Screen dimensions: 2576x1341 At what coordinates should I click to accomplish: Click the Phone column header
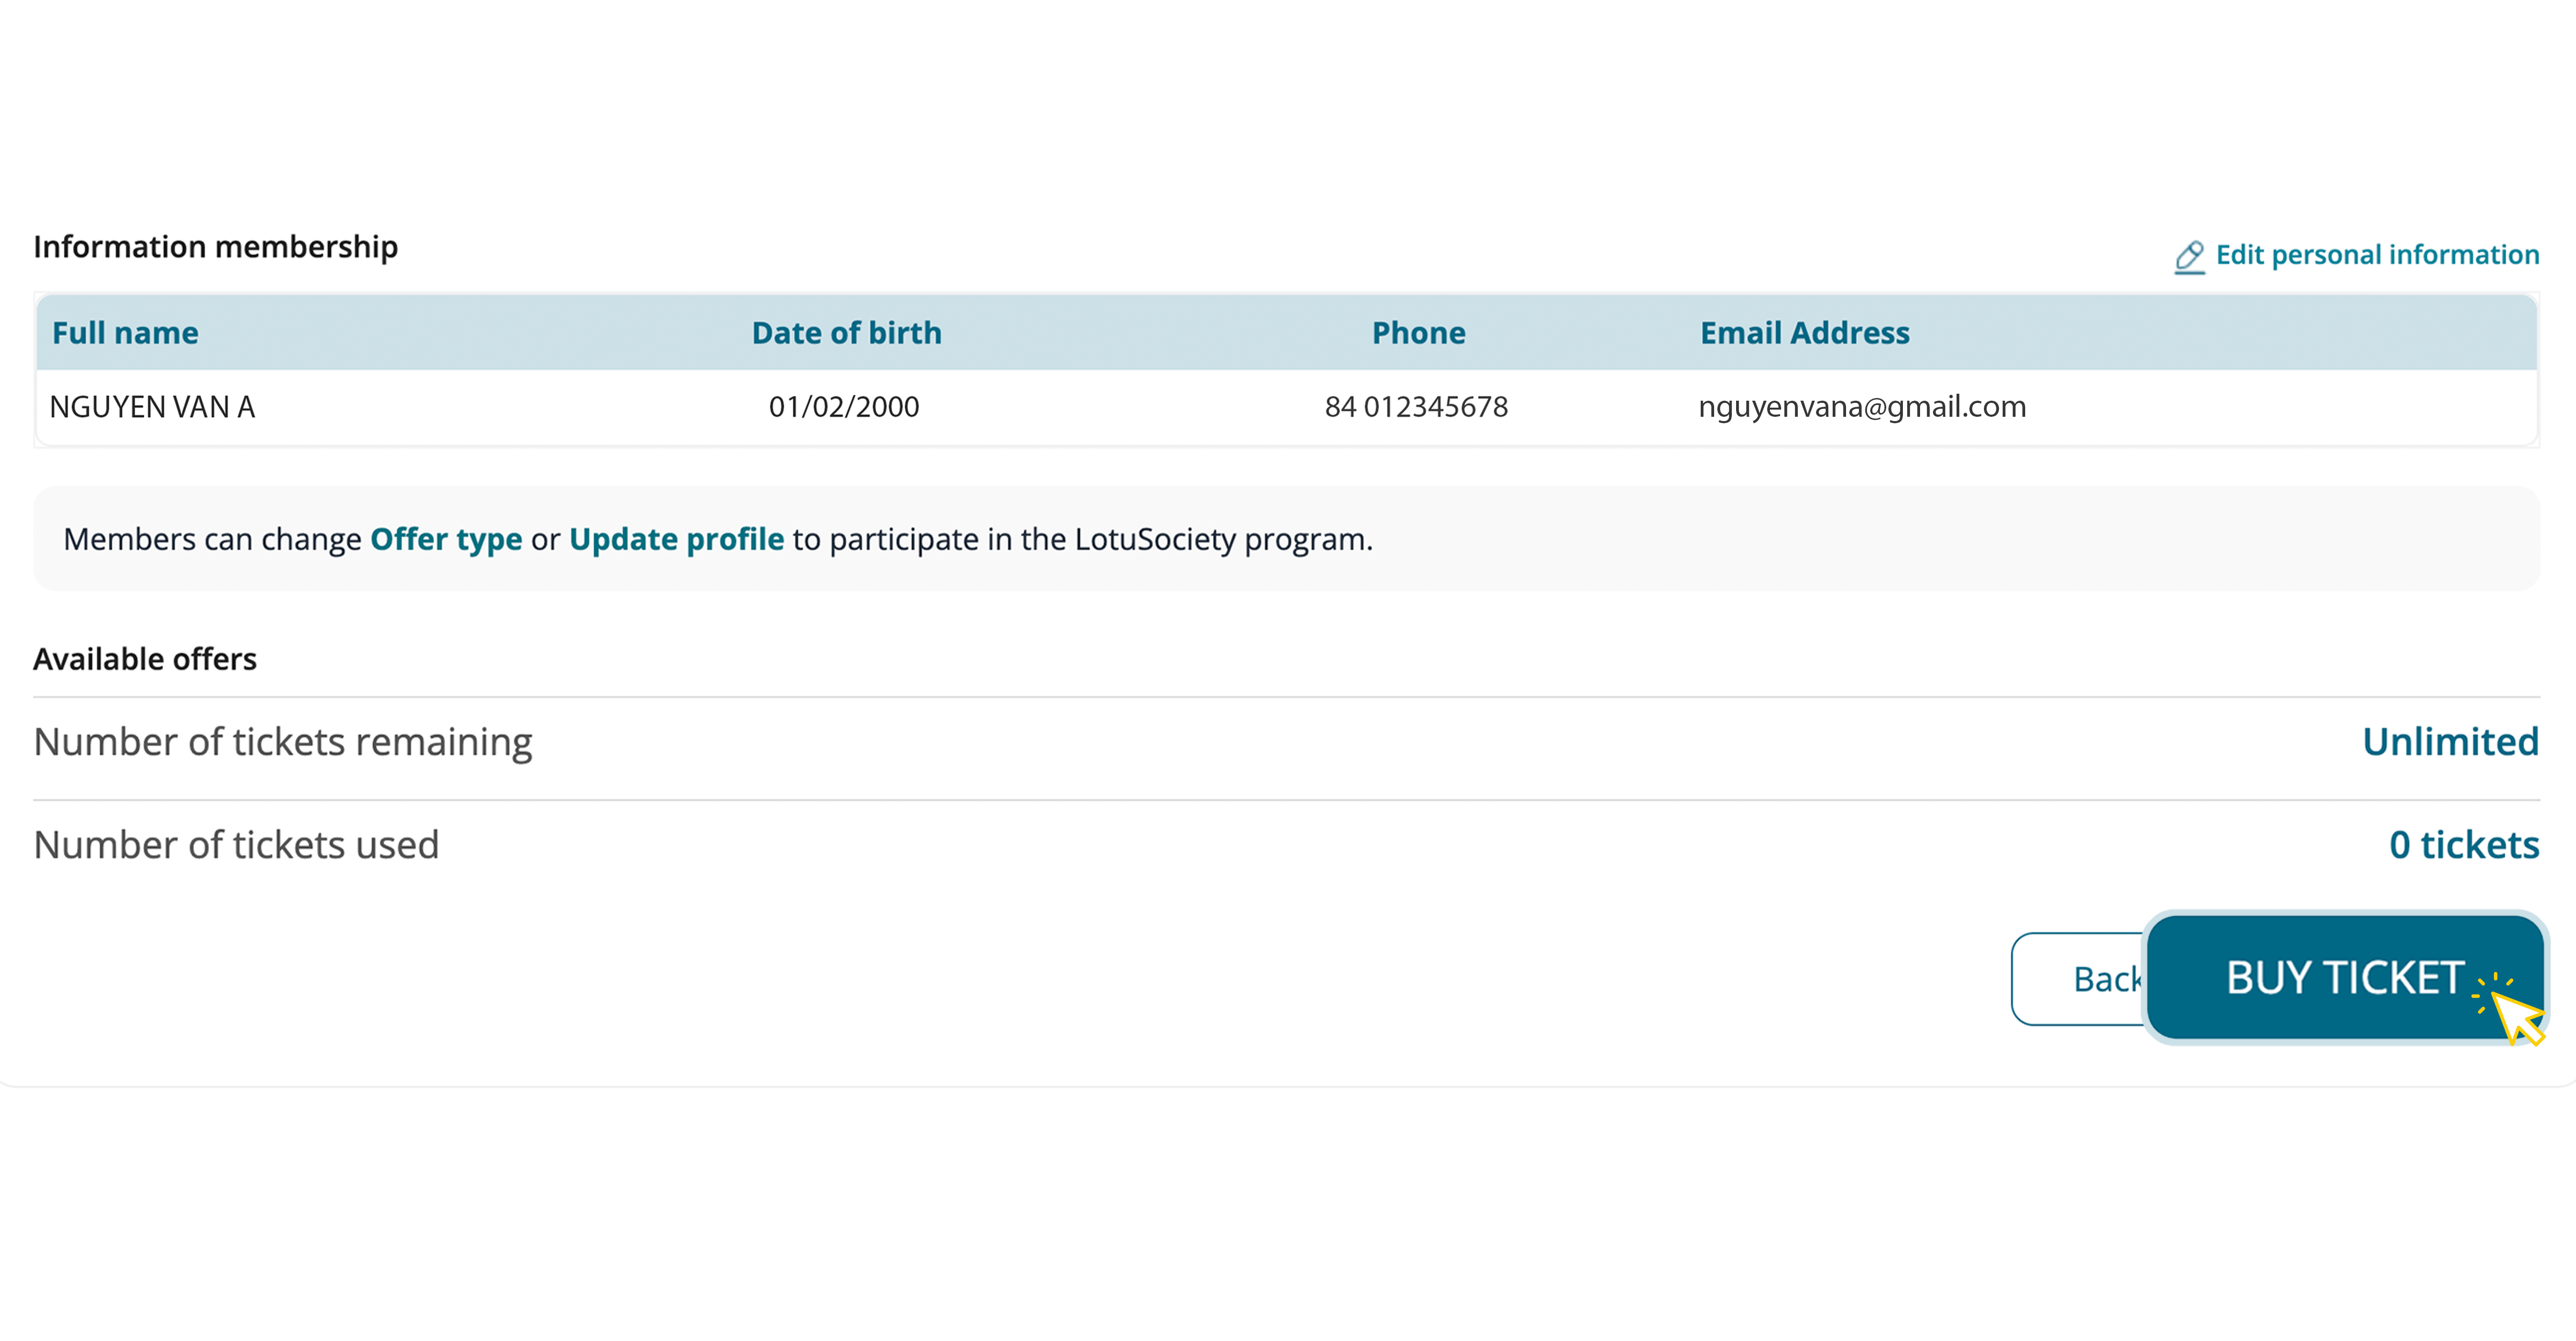(x=1417, y=333)
